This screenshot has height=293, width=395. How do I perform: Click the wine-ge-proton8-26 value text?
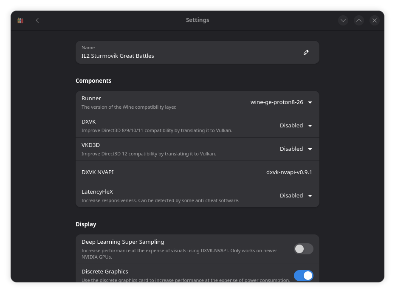(276, 102)
